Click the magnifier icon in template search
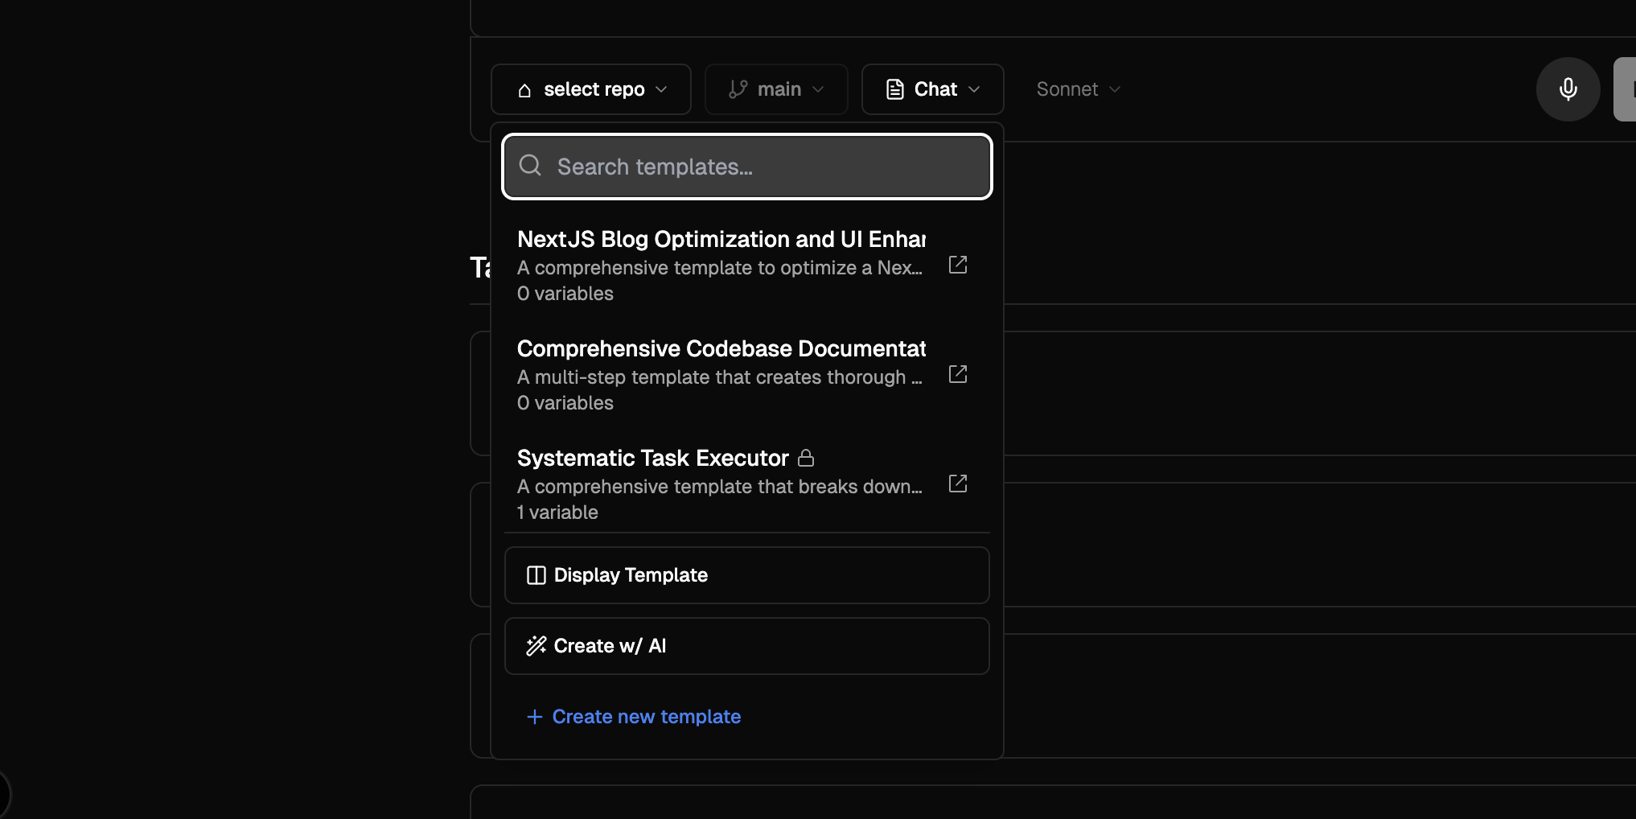 coord(530,165)
